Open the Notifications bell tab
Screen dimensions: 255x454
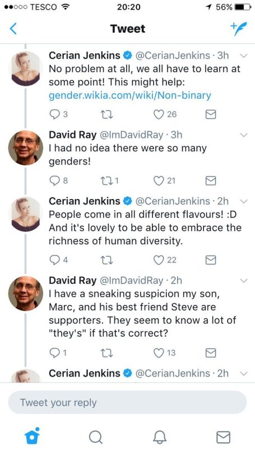click(160, 437)
